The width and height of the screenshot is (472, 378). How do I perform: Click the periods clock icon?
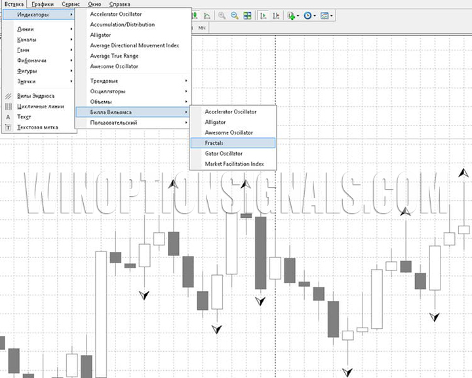tap(307, 15)
